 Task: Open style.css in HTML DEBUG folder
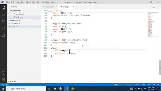(15, 27)
